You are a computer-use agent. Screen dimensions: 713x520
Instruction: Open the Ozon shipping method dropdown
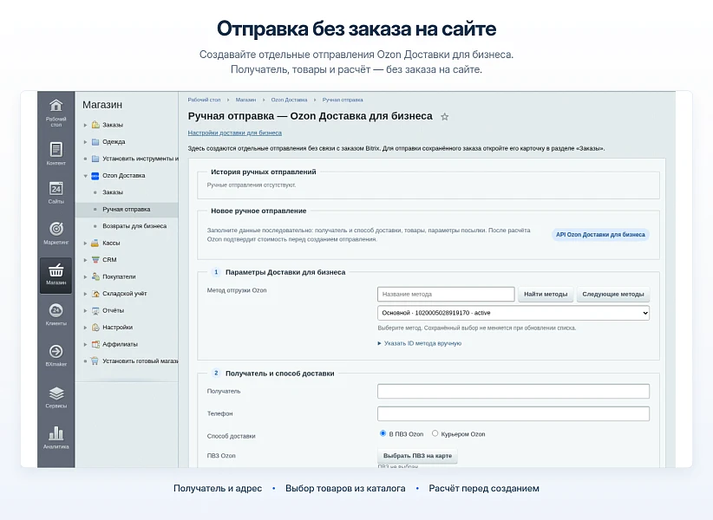(x=513, y=313)
